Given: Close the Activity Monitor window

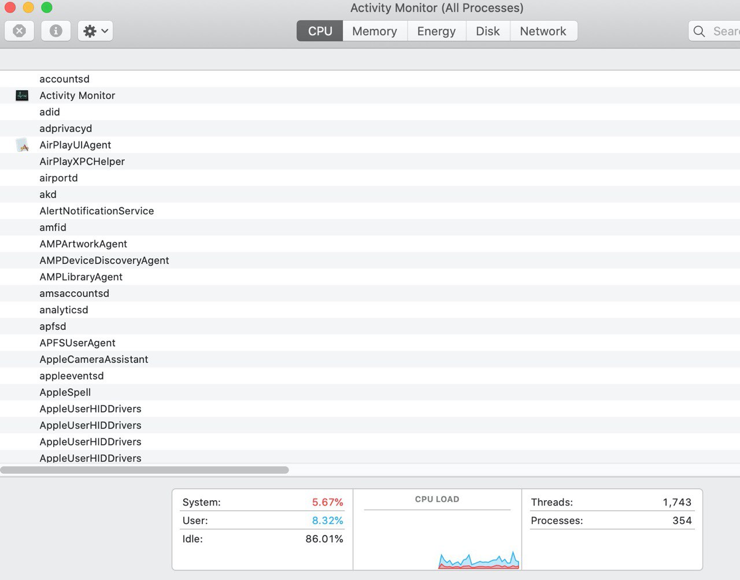Looking at the screenshot, I should click(x=10, y=8).
